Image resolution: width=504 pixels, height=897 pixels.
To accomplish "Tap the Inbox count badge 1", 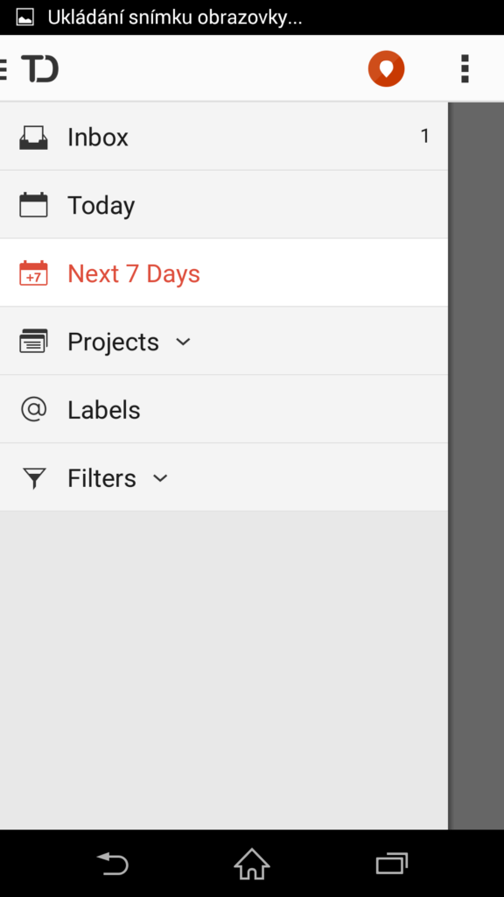I will click(424, 136).
